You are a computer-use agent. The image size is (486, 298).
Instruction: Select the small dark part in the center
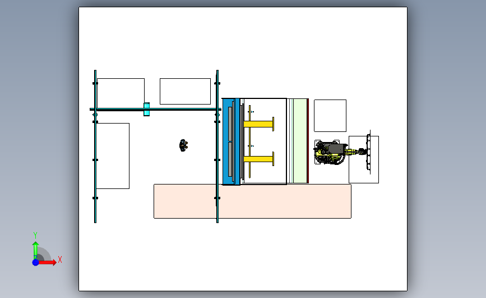[x=183, y=145]
